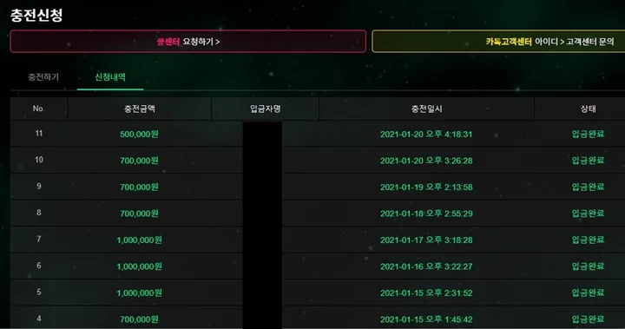Click the 콜센터 요청하기 banner button
Image resolution: width=625 pixels, height=329 pixels.
click(x=188, y=42)
